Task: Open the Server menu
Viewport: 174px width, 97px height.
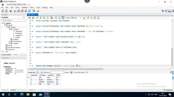Action: pyautogui.click(x=32, y=8)
